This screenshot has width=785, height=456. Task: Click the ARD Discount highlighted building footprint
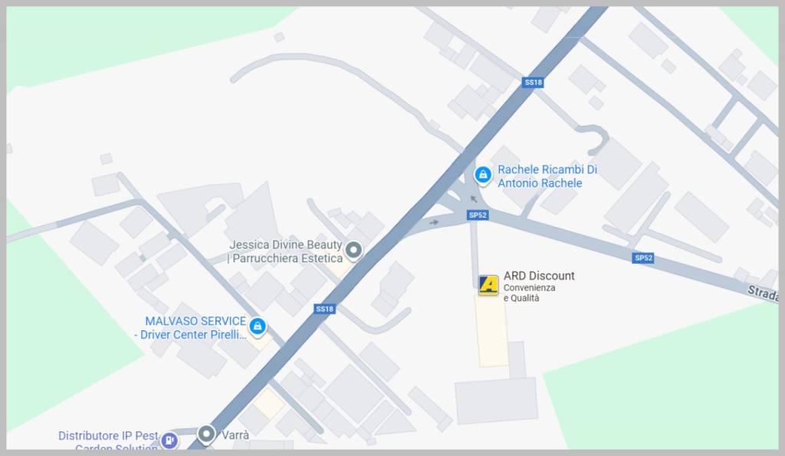click(x=491, y=331)
